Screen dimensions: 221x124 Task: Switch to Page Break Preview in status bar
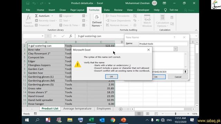click(x=156, y=114)
